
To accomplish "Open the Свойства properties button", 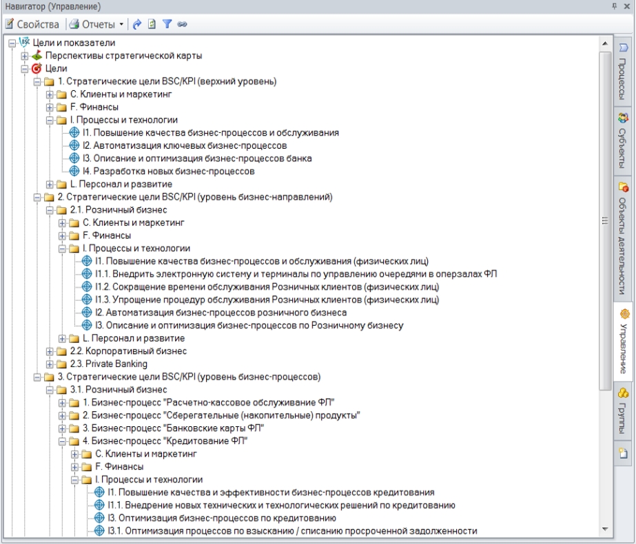I will tap(32, 24).
